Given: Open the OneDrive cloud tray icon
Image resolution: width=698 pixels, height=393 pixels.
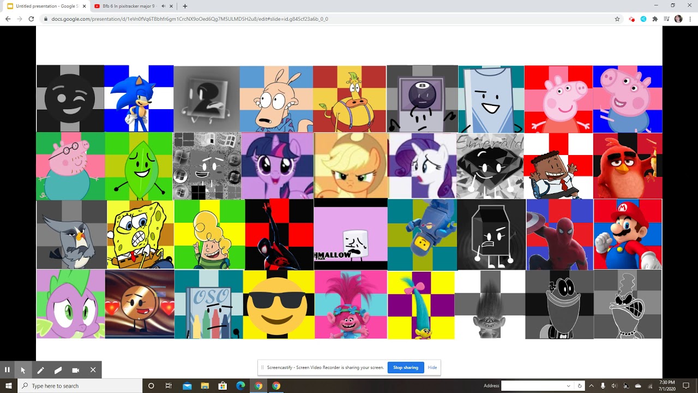Looking at the screenshot, I should coord(638,385).
